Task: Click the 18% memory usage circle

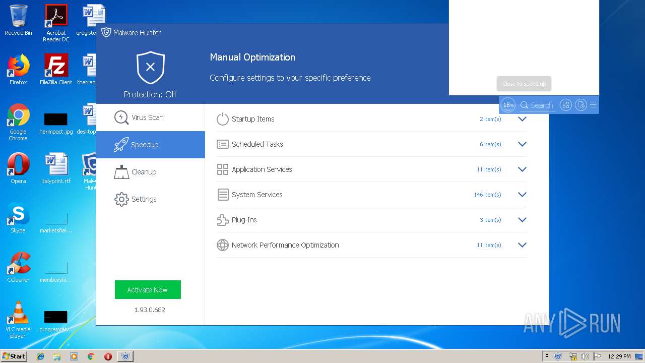Action: click(508, 105)
